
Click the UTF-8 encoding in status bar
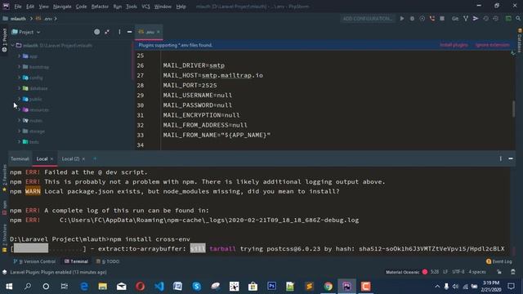458,272
